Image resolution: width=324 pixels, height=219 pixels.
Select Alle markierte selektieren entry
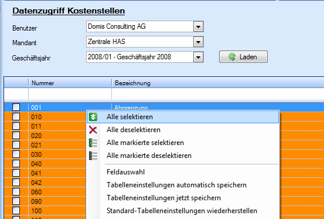tap(183, 143)
